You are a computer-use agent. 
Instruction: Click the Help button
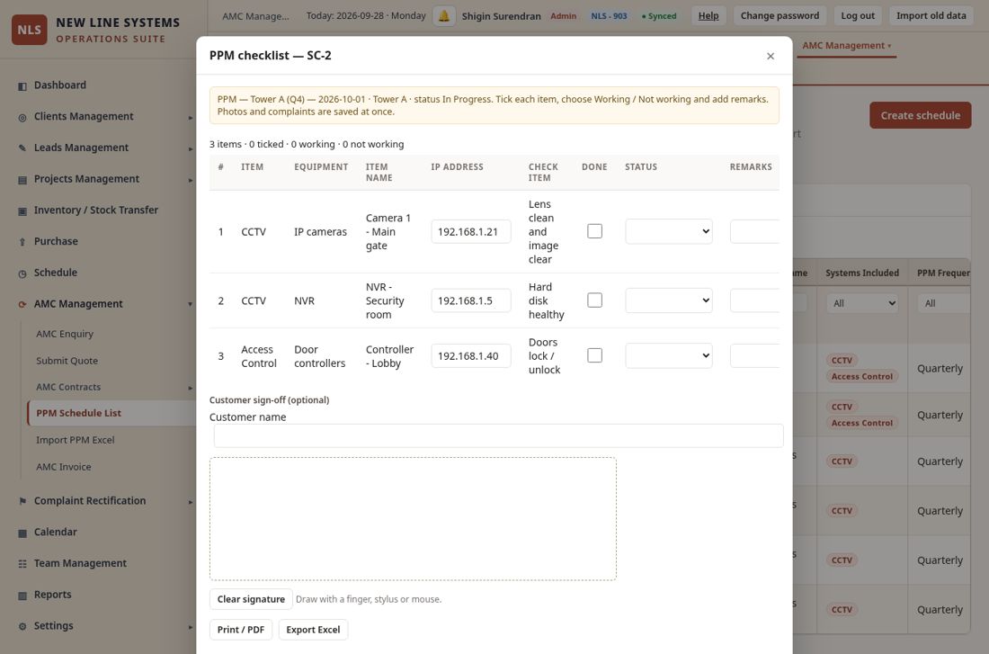pos(708,16)
